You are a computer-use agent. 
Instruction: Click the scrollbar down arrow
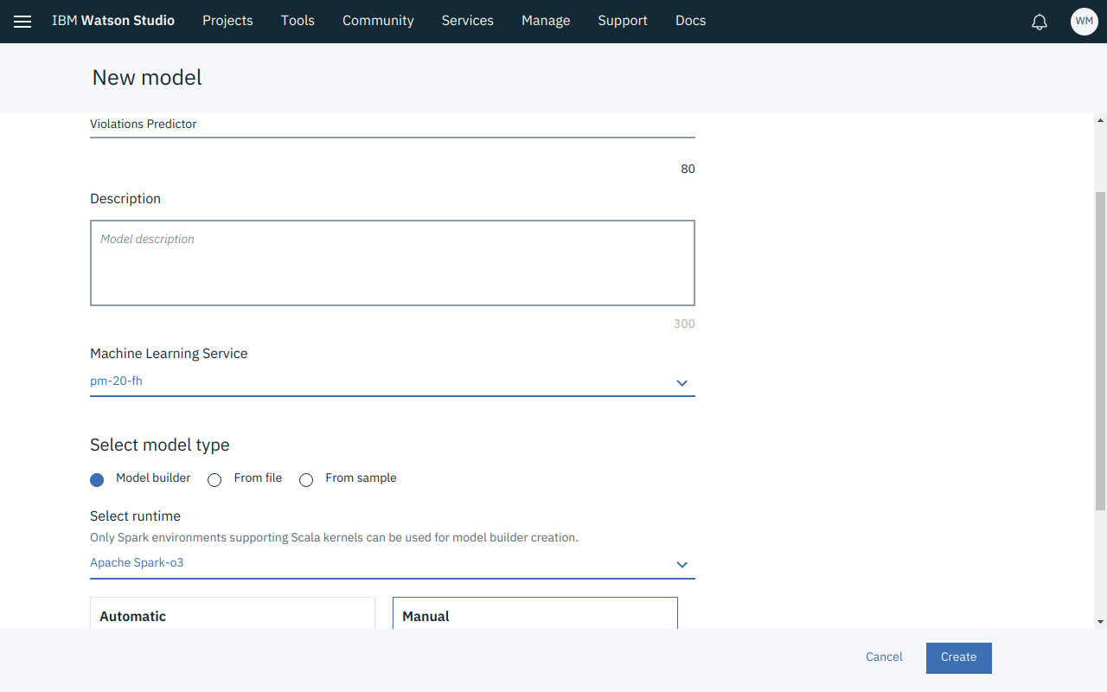coord(1100,622)
